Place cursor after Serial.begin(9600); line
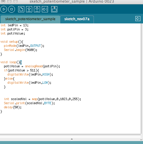The width and height of the screenshot is (143, 144). click(x=37, y=50)
